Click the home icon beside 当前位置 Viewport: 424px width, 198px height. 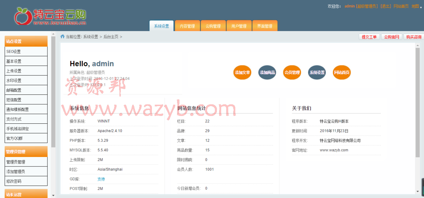[63, 36]
